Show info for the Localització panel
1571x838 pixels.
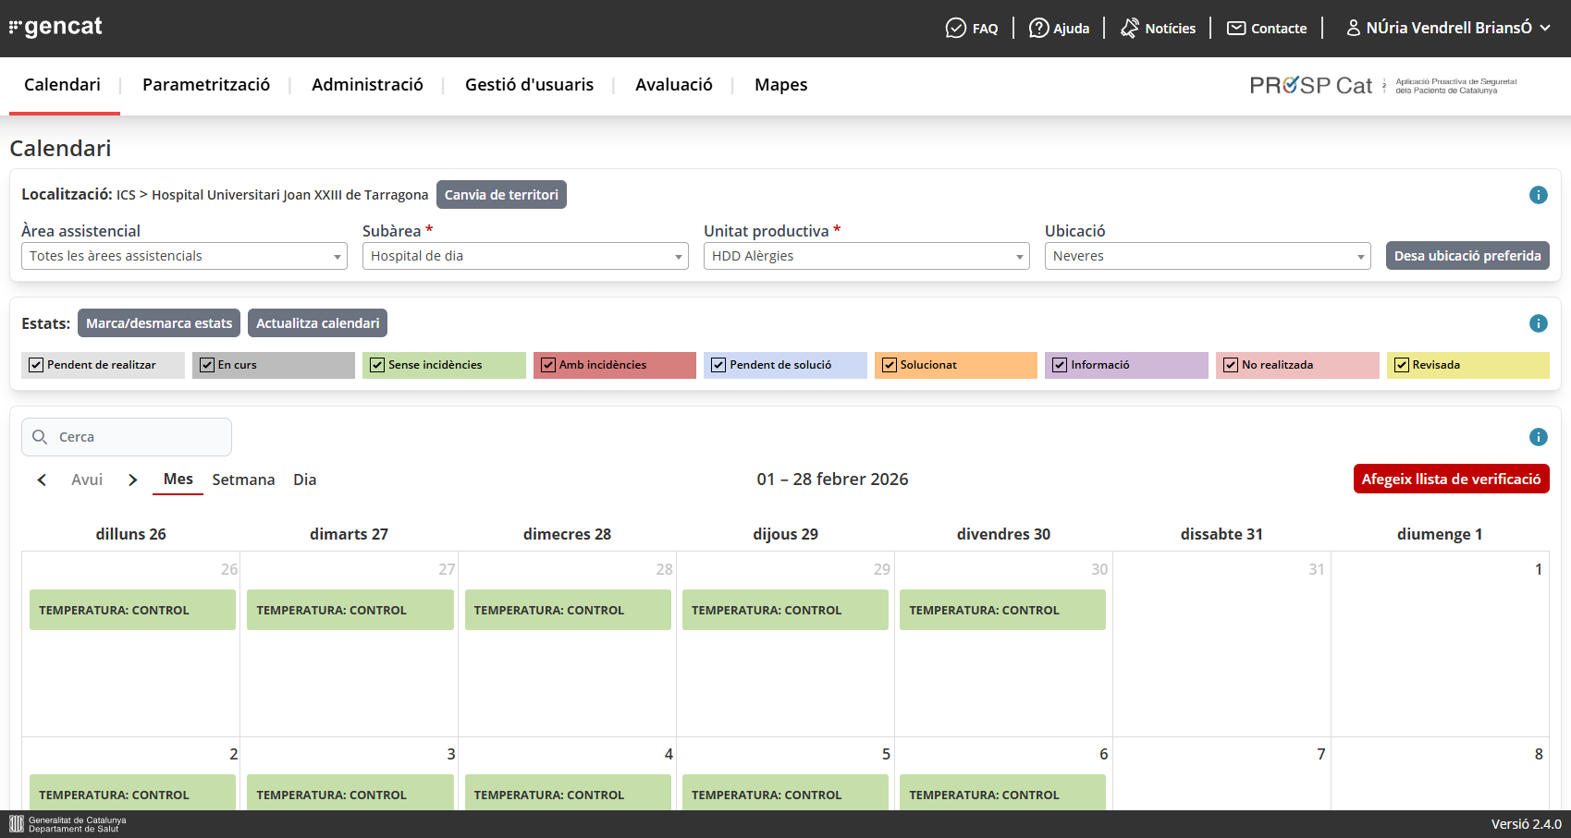[1538, 195]
